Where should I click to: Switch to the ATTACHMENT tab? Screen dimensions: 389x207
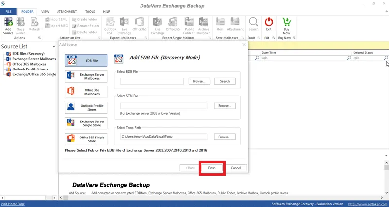coord(67,11)
